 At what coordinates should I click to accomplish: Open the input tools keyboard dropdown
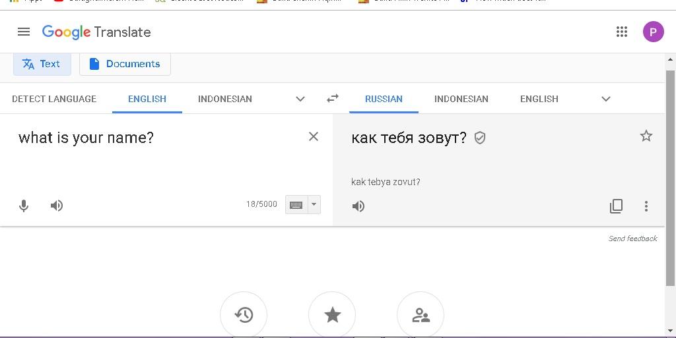[314, 205]
